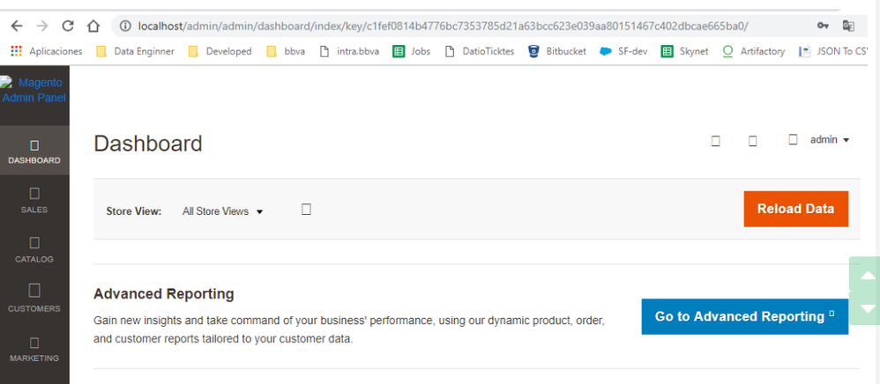
Task: Open the Data Enginner bookmark folder
Action: [x=135, y=51]
